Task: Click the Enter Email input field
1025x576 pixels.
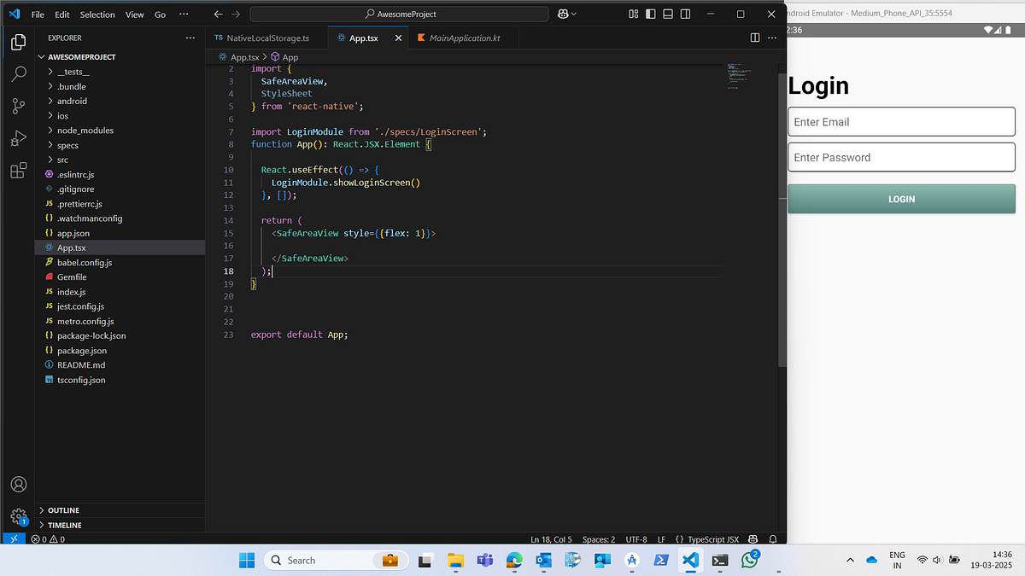Action: [x=900, y=121]
